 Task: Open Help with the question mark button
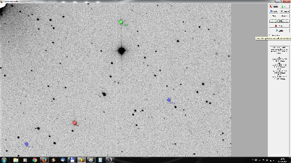(279, 31)
